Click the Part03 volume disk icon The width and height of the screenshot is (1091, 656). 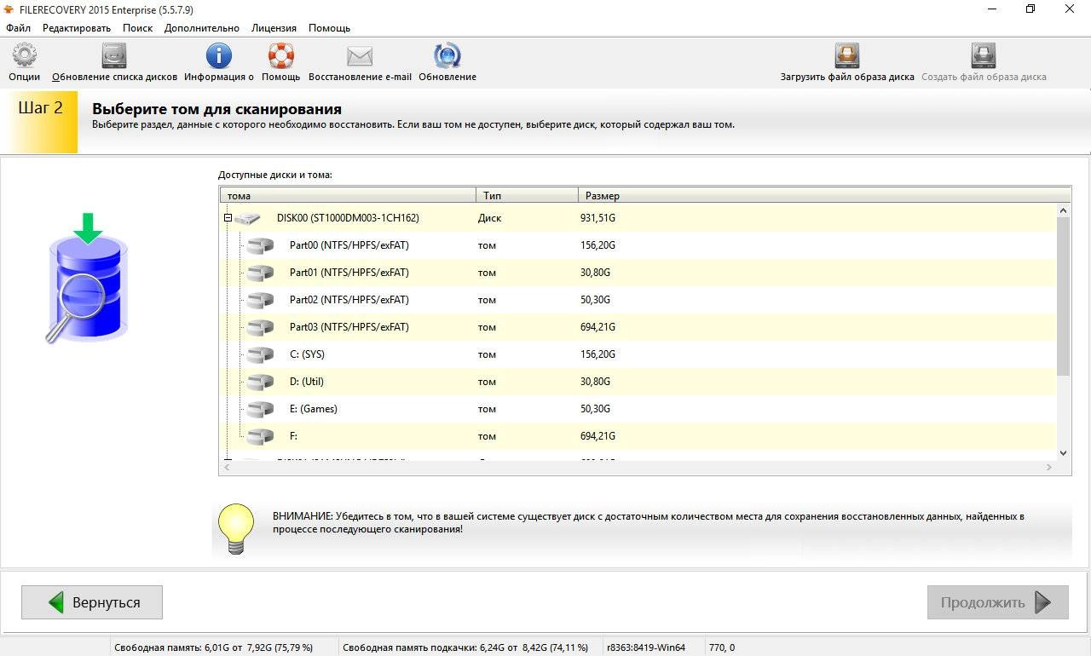(260, 327)
